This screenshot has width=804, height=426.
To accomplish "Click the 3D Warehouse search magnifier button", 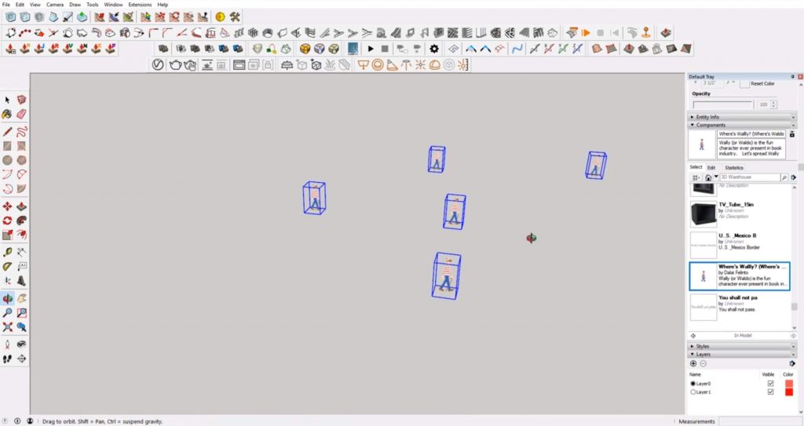I will click(784, 177).
